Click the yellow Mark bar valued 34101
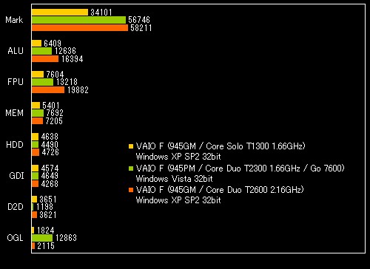This screenshot has width=370, height=269. pos(60,13)
